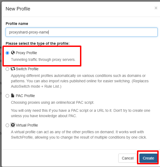Image resolution: width=160 pixels, height=167 pixels.
Task: Close the New Profile dialog with the X
Action: click(x=156, y=8)
